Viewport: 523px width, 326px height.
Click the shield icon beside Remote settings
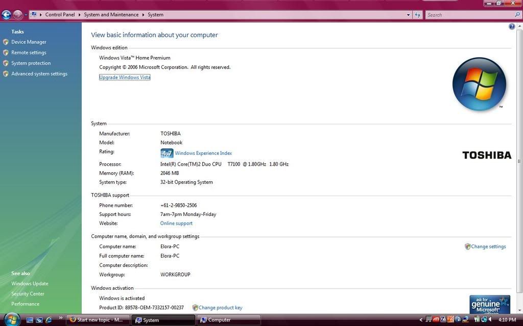(5, 52)
